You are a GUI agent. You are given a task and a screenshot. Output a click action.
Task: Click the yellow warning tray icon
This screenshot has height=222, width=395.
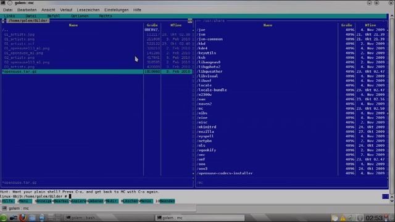tap(343, 218)
